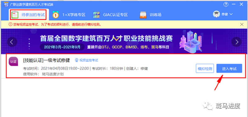The image size is (248, 117).
Task: Expand the 修健 account dropdown arrow
Action: (x=231, y=14)
